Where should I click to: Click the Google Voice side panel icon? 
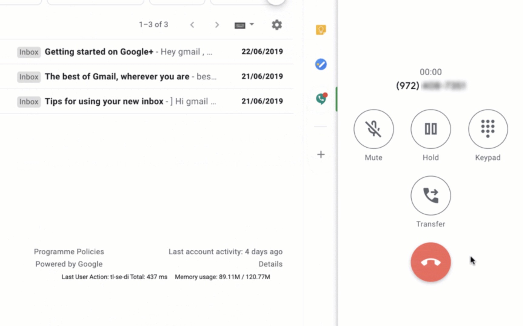pyautogui.click(x=321, y=99)
